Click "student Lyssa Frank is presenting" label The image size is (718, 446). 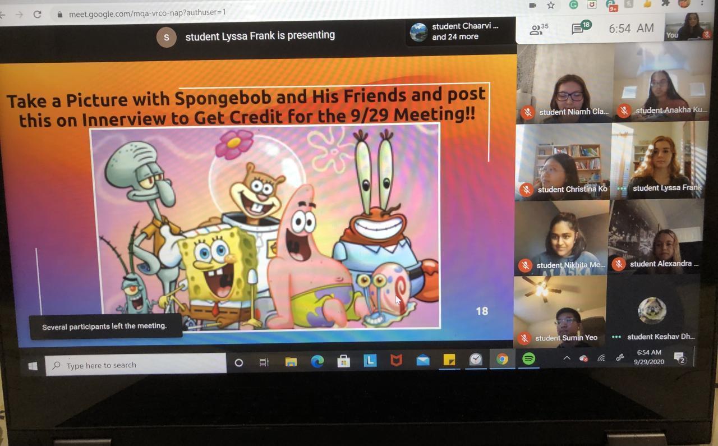[260, 35]
